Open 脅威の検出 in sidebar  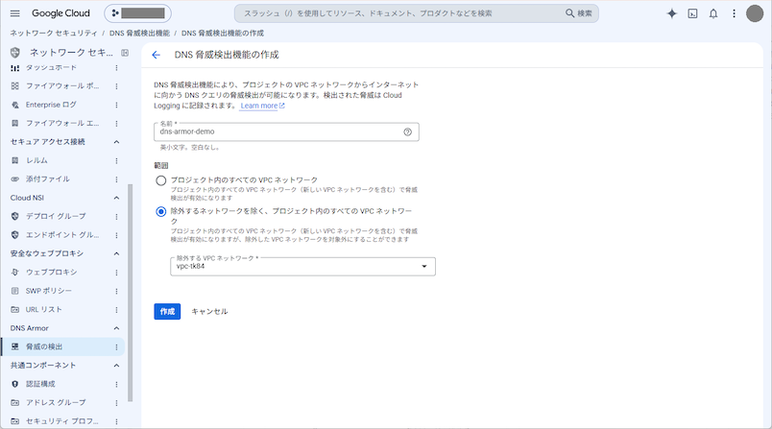coord(44,346)
